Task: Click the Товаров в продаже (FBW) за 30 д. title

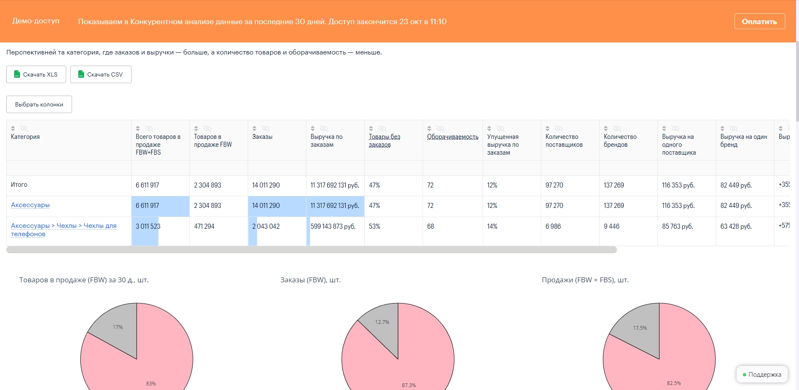Action: 84,280
